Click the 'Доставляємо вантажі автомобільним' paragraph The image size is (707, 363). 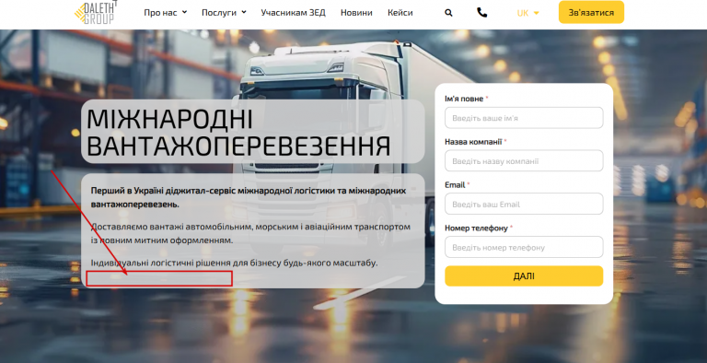pos(250,233)
